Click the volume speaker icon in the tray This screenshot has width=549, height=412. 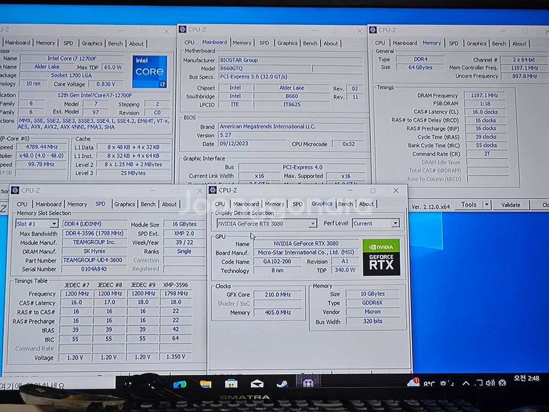coord(490,383)
